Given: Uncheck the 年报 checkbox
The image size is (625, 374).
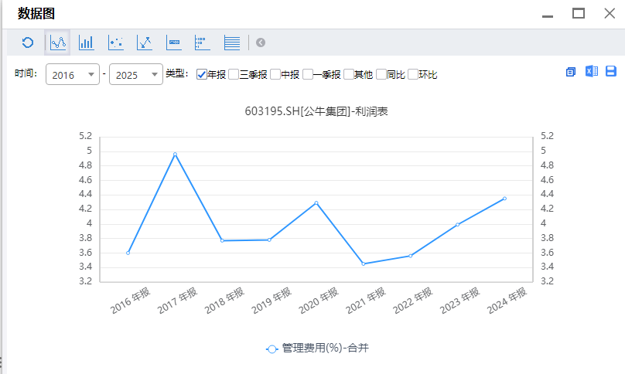Looking at the screenshot, I should (x=202, y=74).
